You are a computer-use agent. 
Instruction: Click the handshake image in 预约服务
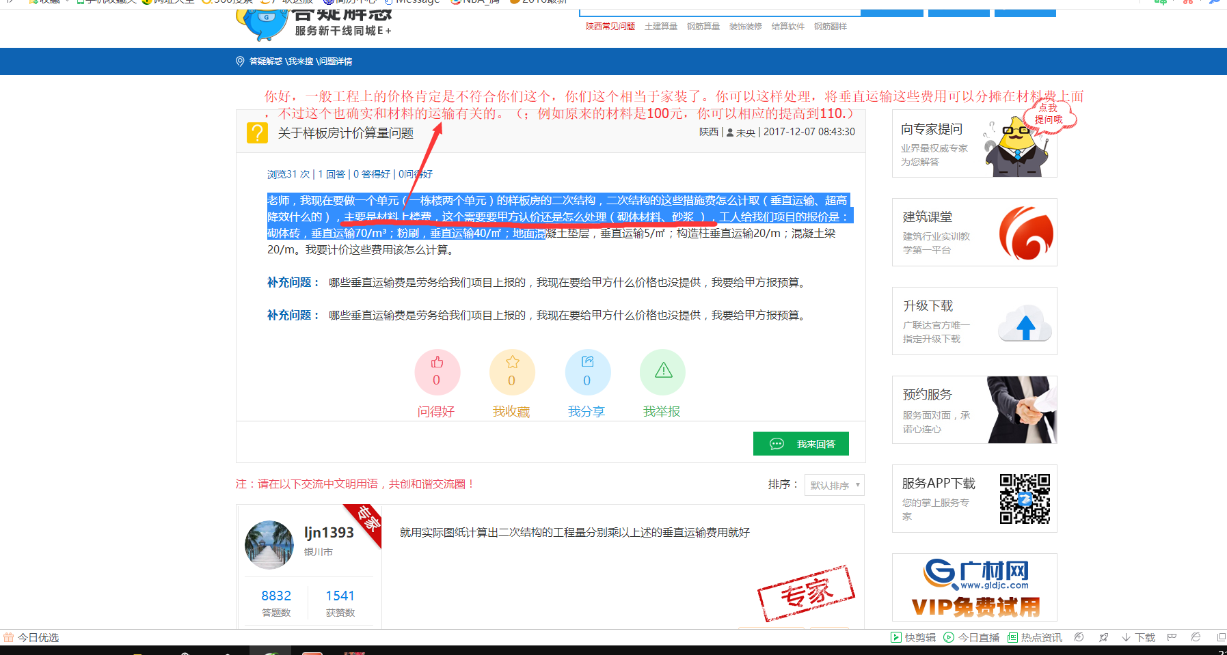tap(1022, 410)
